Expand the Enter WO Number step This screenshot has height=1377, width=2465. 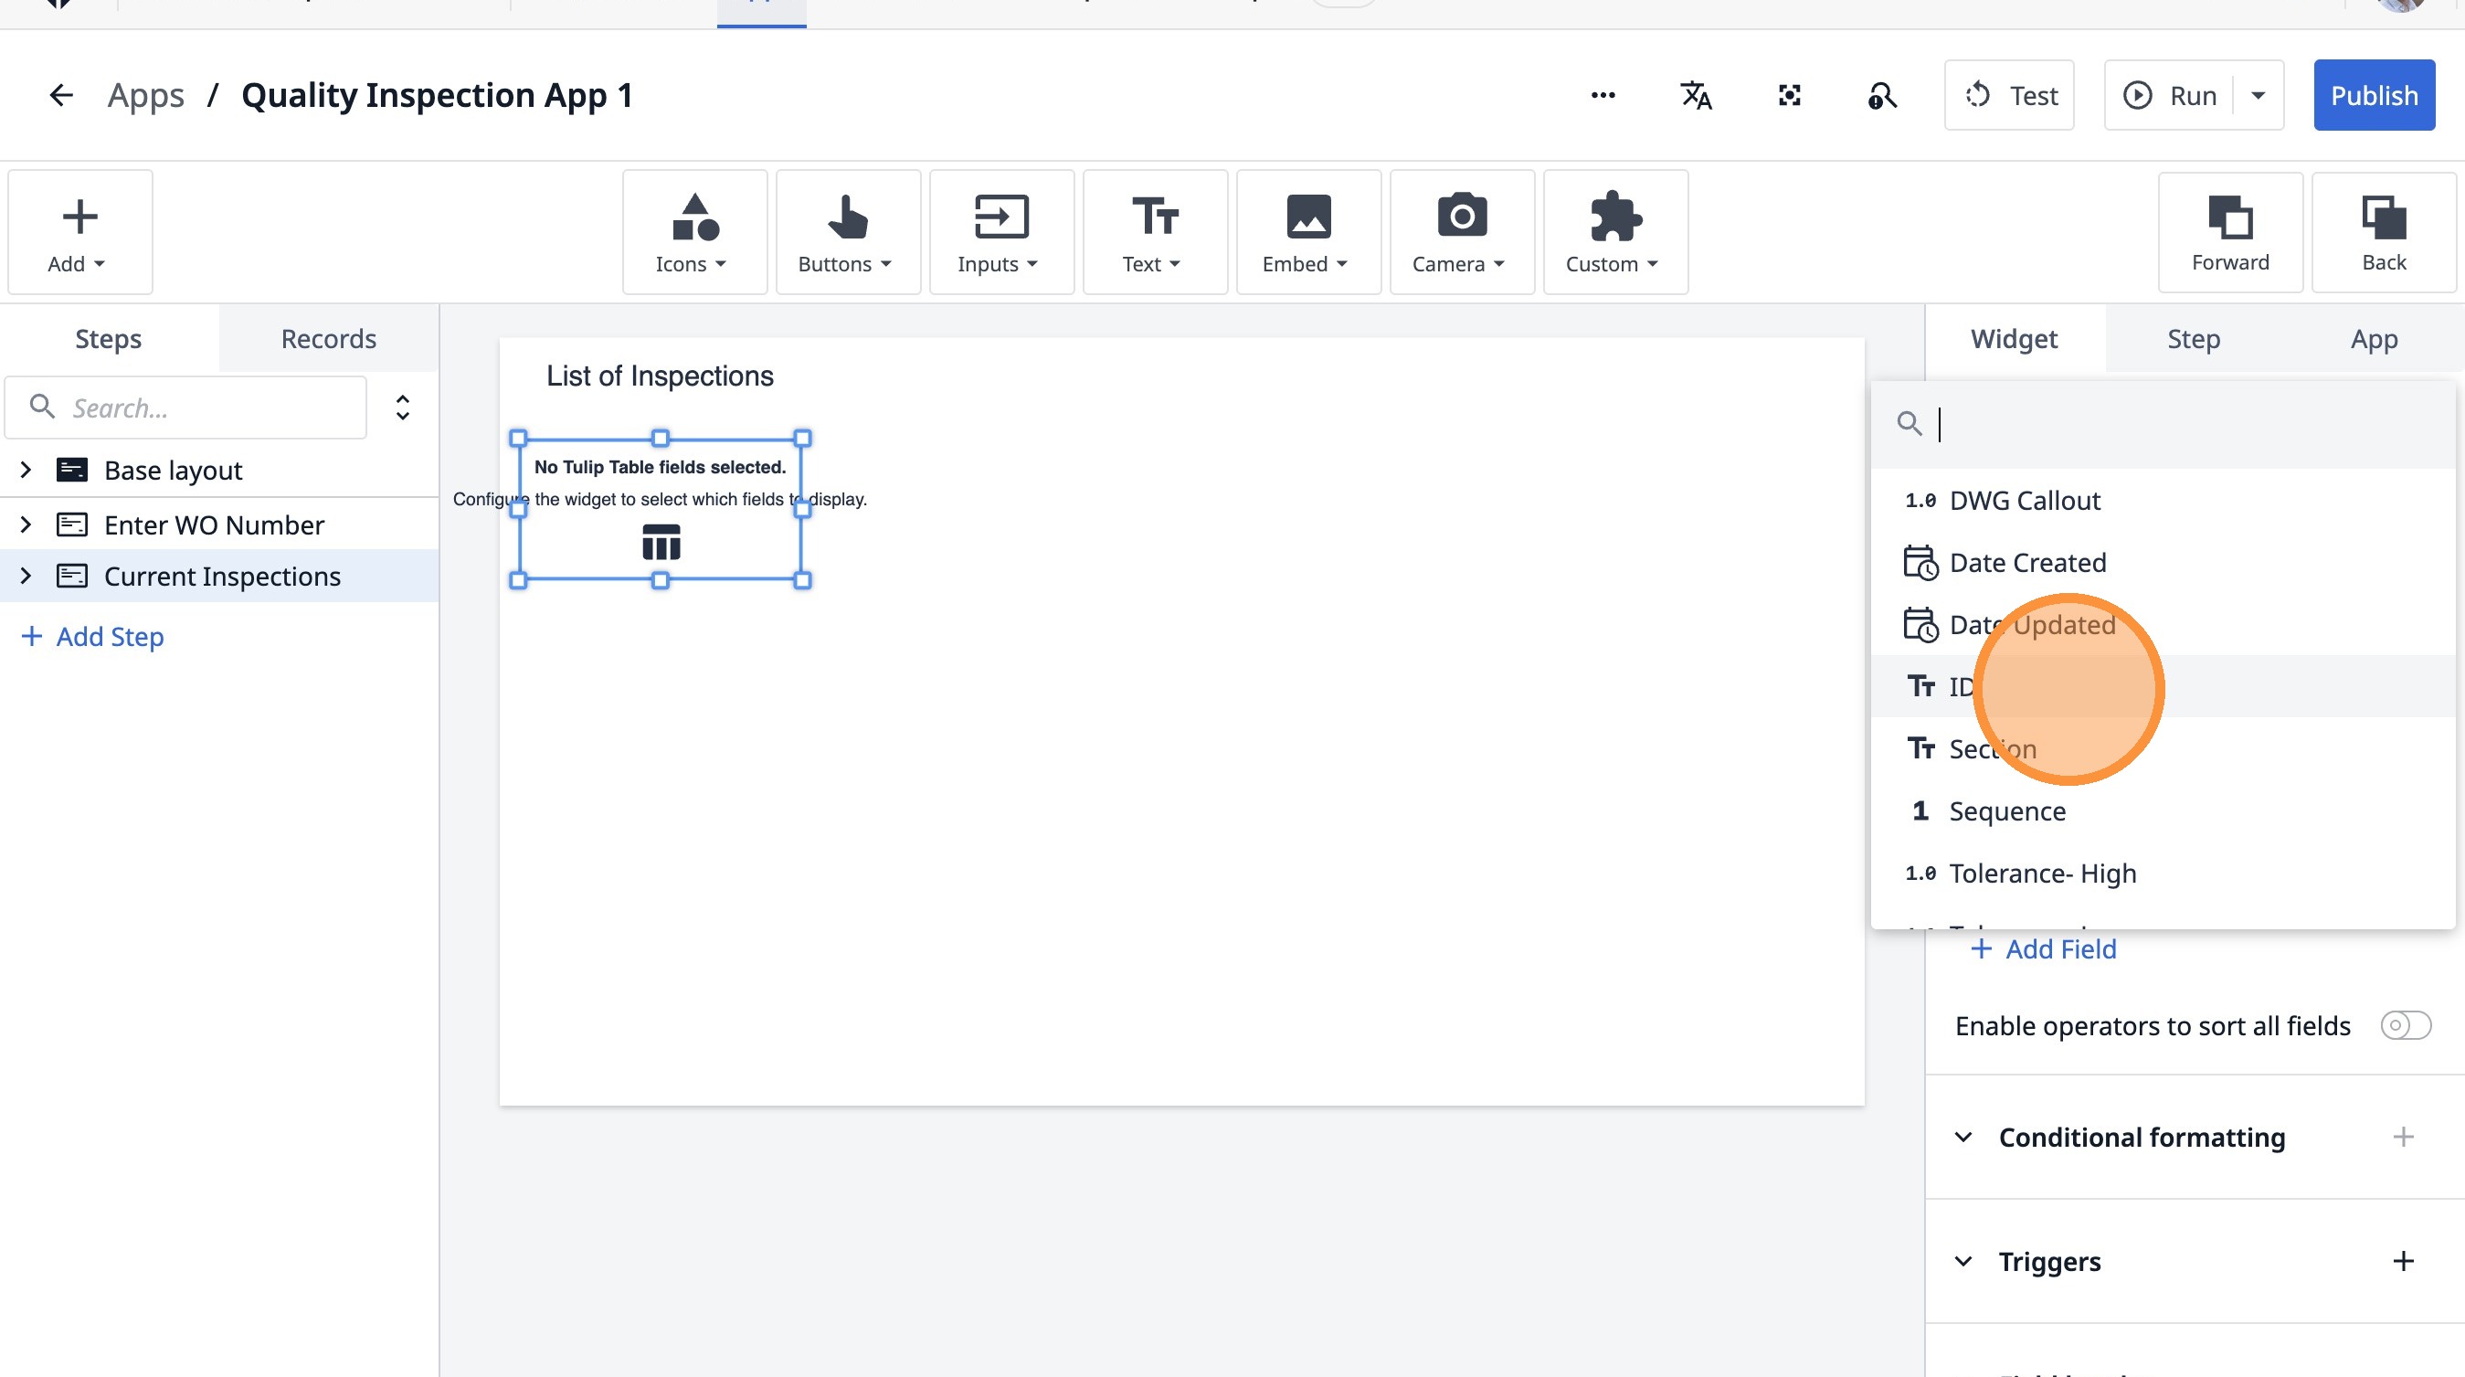tap(26, 524)
